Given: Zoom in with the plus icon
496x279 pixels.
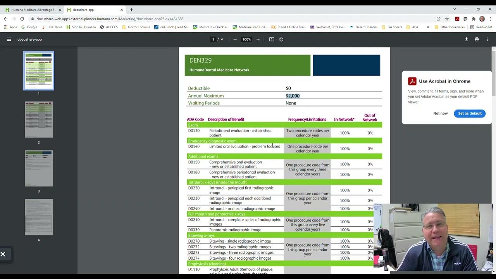Looking at the screenshot, I should point(258,39).
